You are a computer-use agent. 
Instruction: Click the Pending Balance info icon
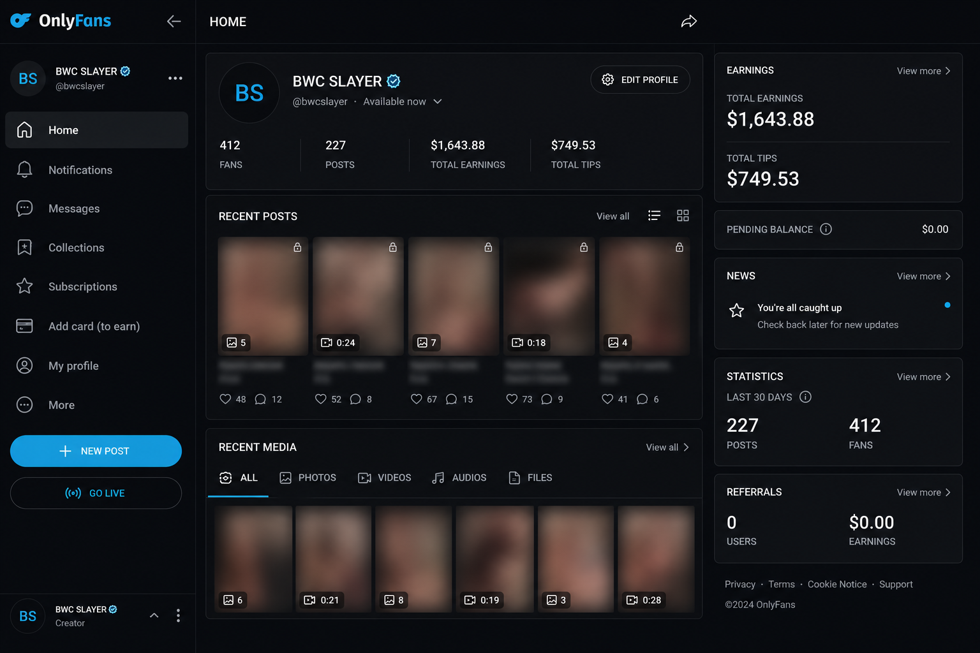pyautogui.click(x=826, y=229)
